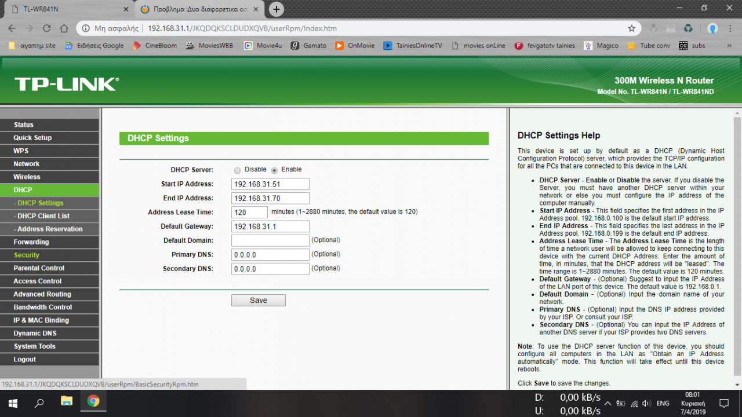This screenshot has width=742, height=417.
Task: Reload the router admin page
Action: (47, 28)
